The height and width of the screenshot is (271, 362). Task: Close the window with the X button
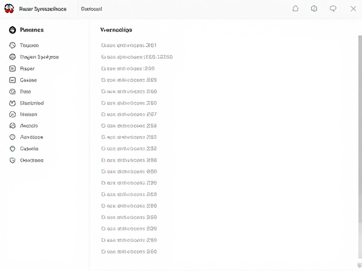pyautogui.click(x=353, y=9)
